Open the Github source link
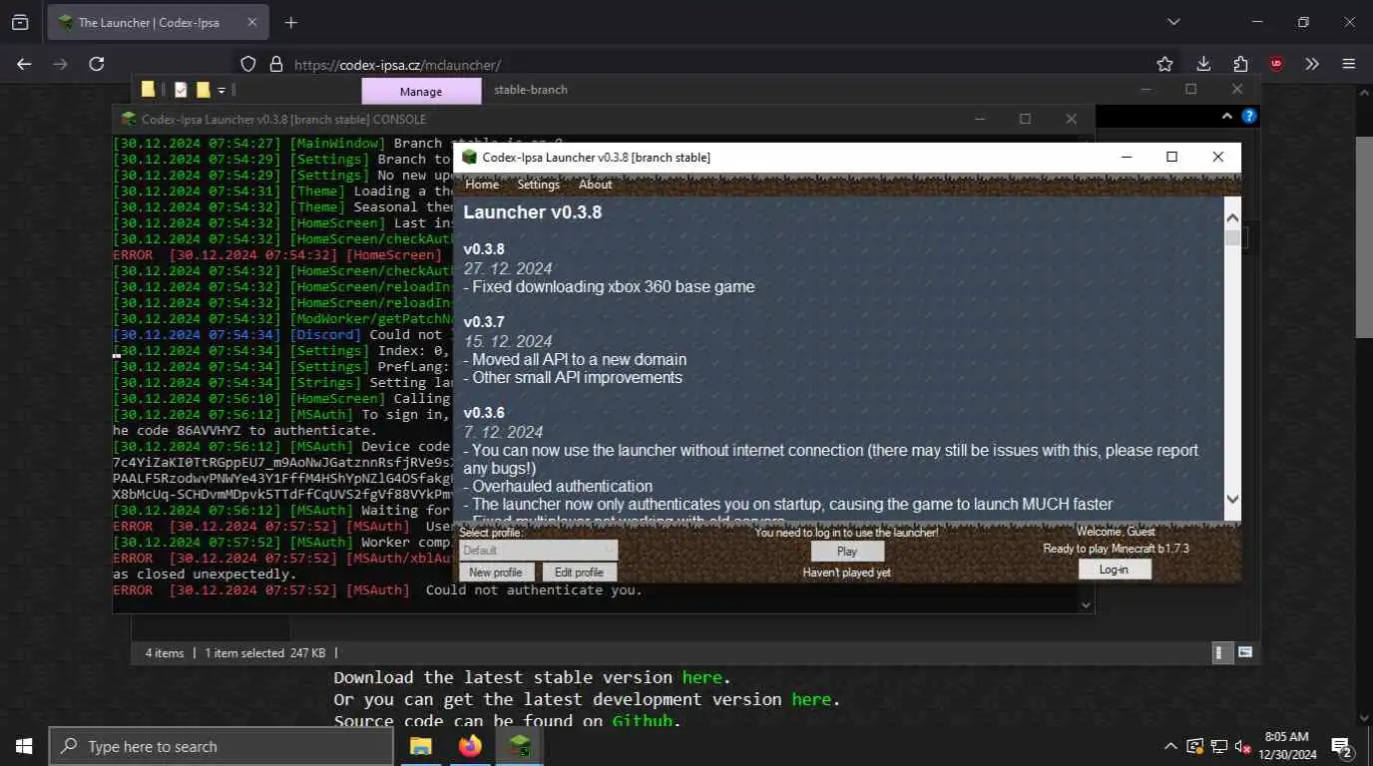1373x766 pixels. [642, 721]
